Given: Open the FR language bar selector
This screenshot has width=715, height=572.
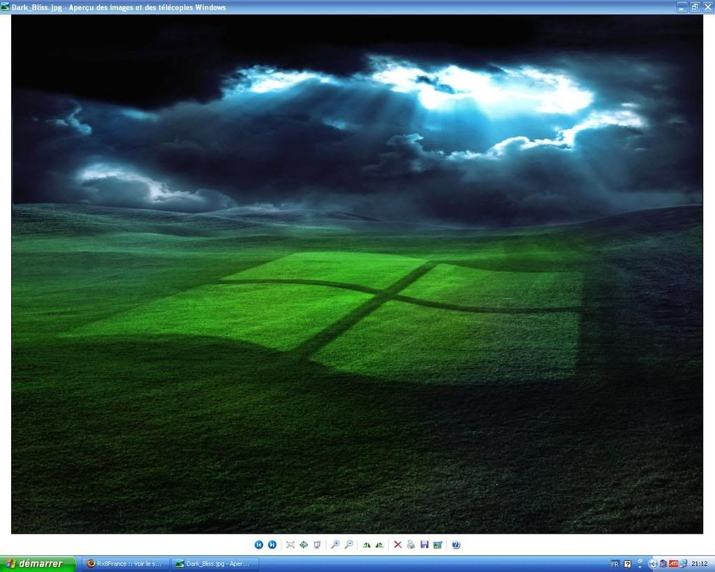Looking at the screenshot, I should 615,564.
